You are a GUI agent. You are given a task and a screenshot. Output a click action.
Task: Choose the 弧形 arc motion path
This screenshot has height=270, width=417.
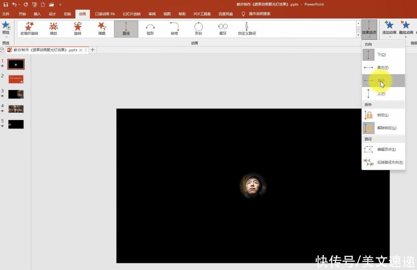click(150, 28)
